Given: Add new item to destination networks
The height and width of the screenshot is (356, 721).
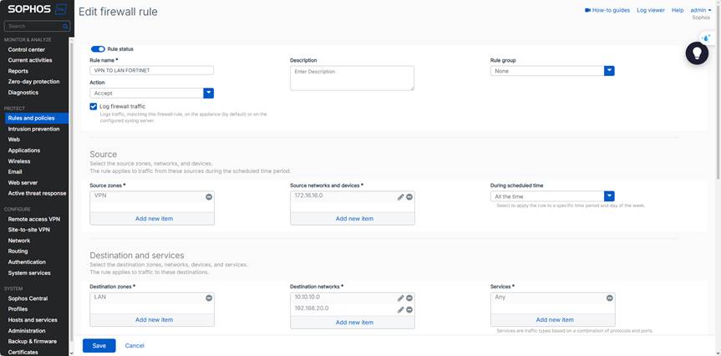Looking at the screenshot, I should [x=354, y=322].
